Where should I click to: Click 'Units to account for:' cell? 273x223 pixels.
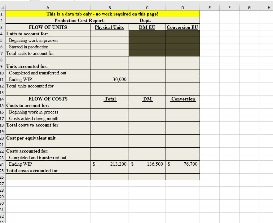click(48, 33)
